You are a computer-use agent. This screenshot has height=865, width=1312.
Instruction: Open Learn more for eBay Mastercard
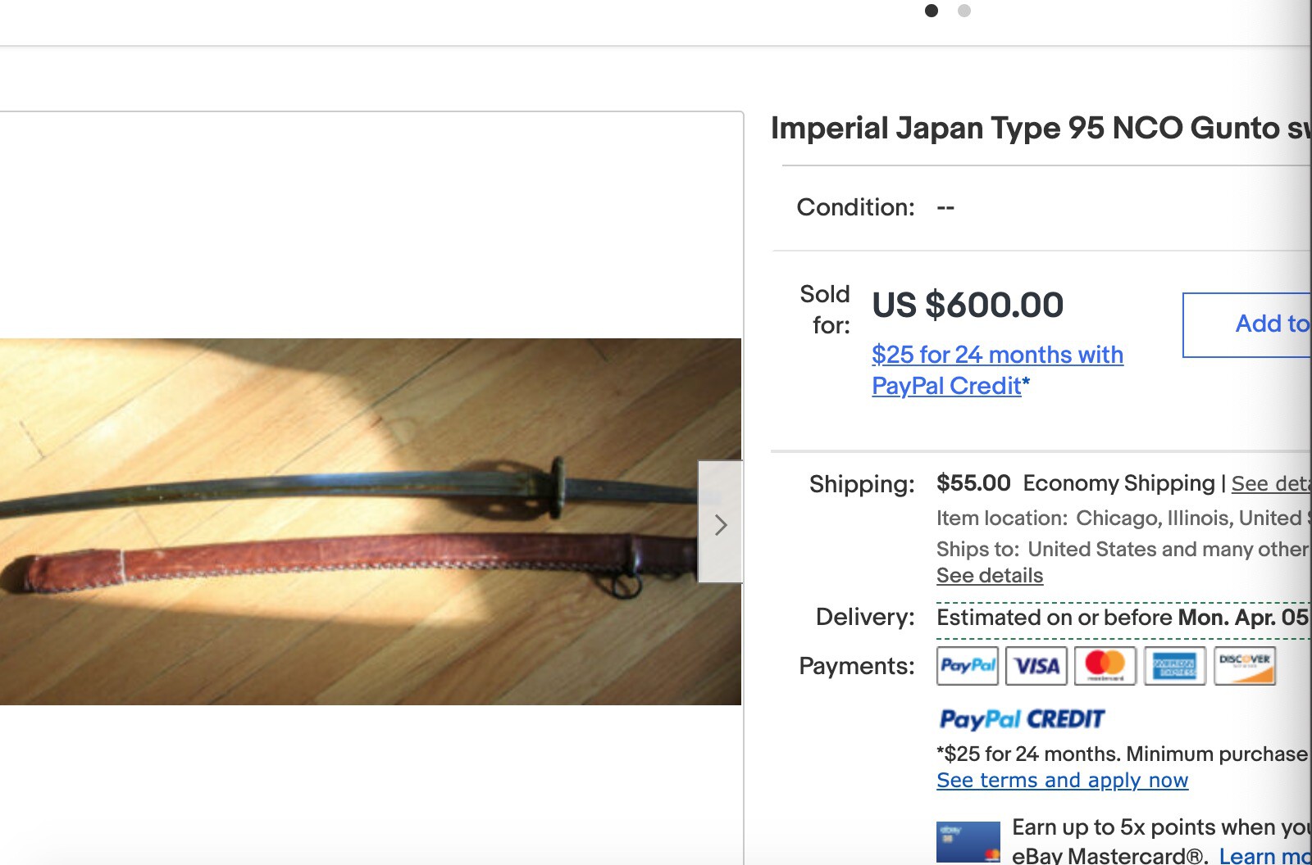(x=1263, y=856)
